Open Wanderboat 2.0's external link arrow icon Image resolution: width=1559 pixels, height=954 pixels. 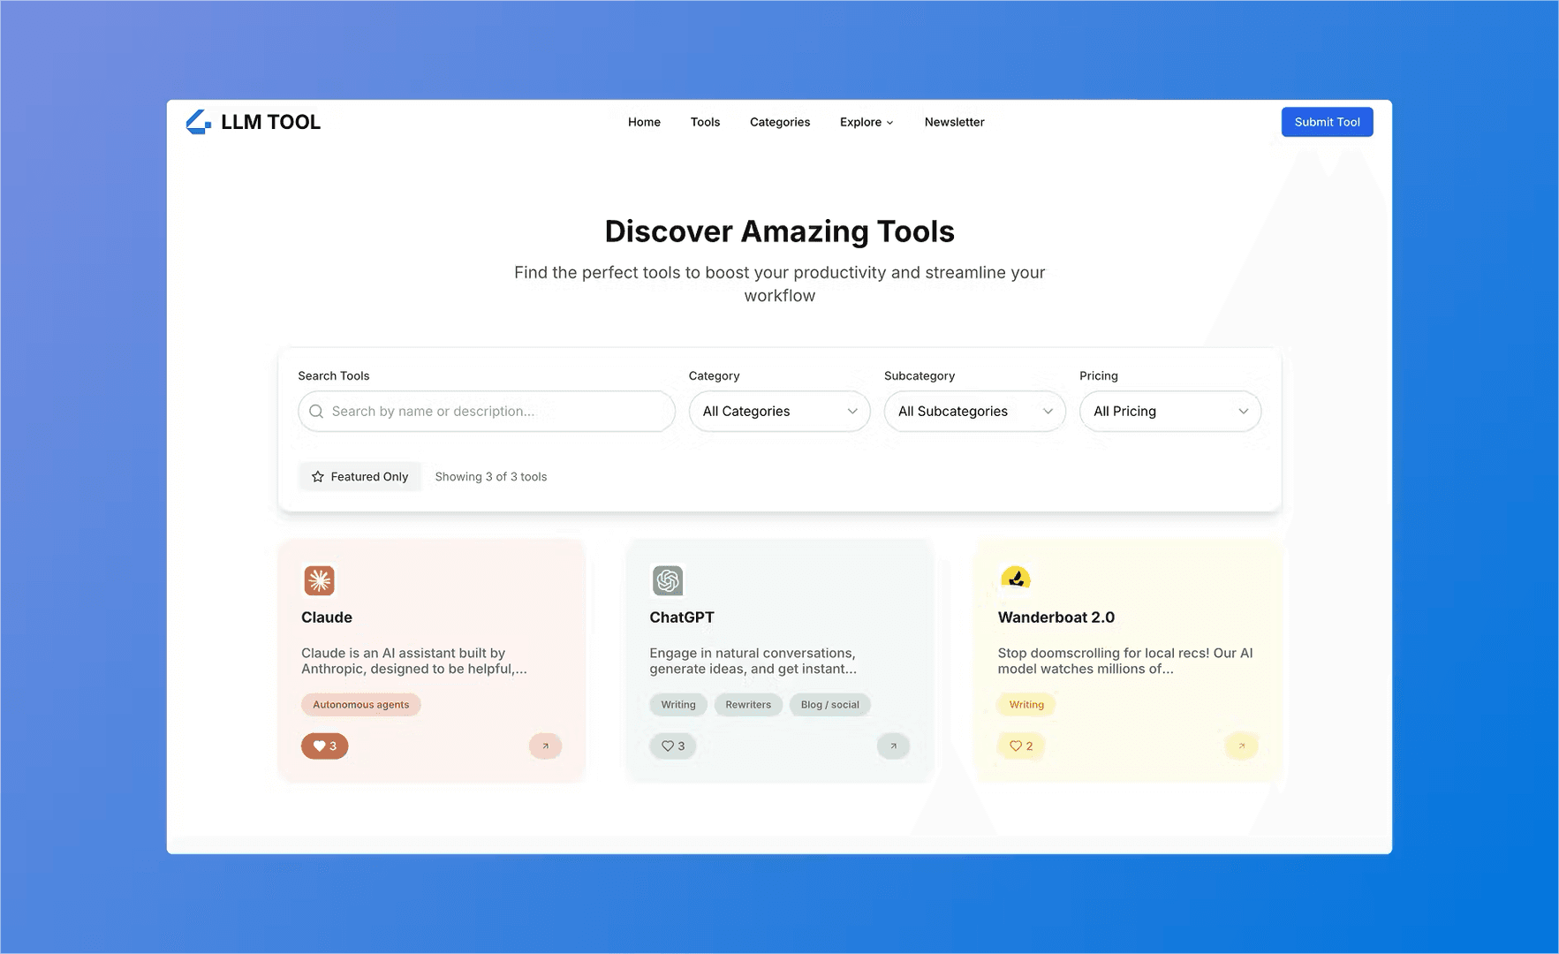pyautogui.click(x=1241, y=746)
